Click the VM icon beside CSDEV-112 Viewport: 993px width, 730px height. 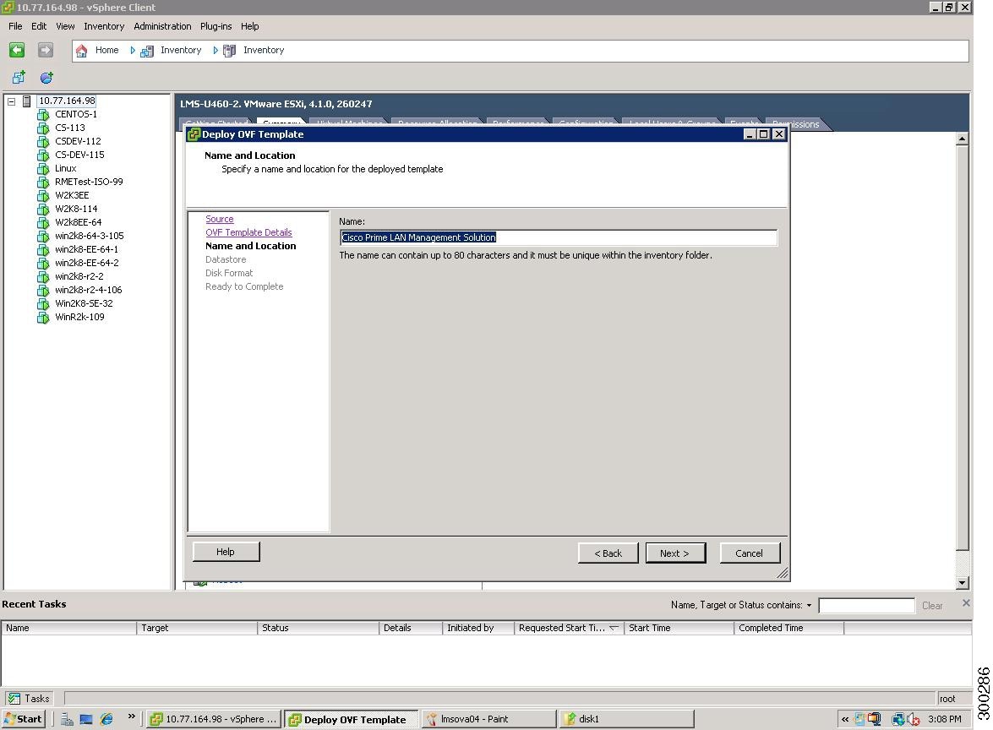point(43,142)
